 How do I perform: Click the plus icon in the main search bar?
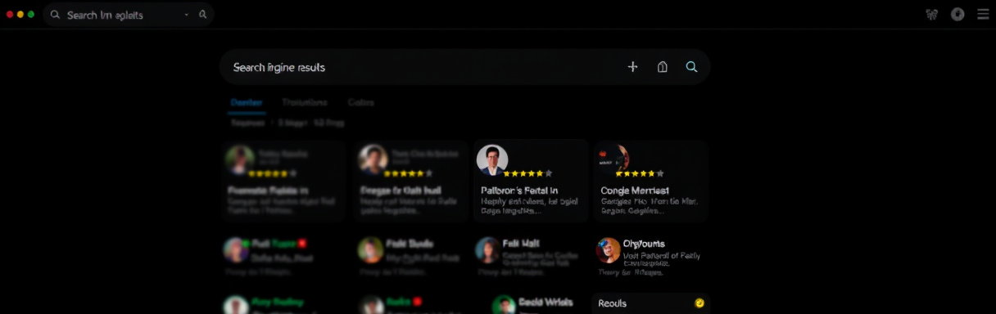(632, 67)
